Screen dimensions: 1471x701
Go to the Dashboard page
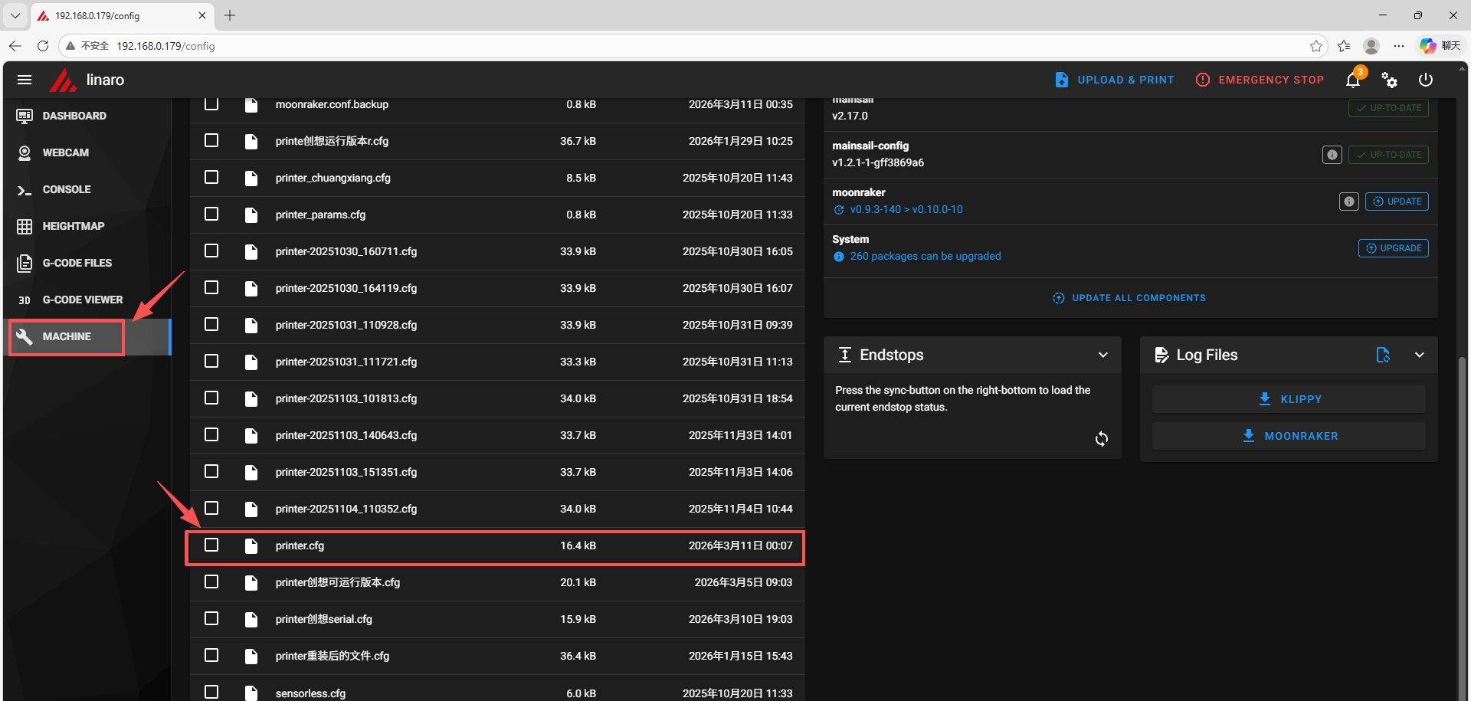(74, 116)
